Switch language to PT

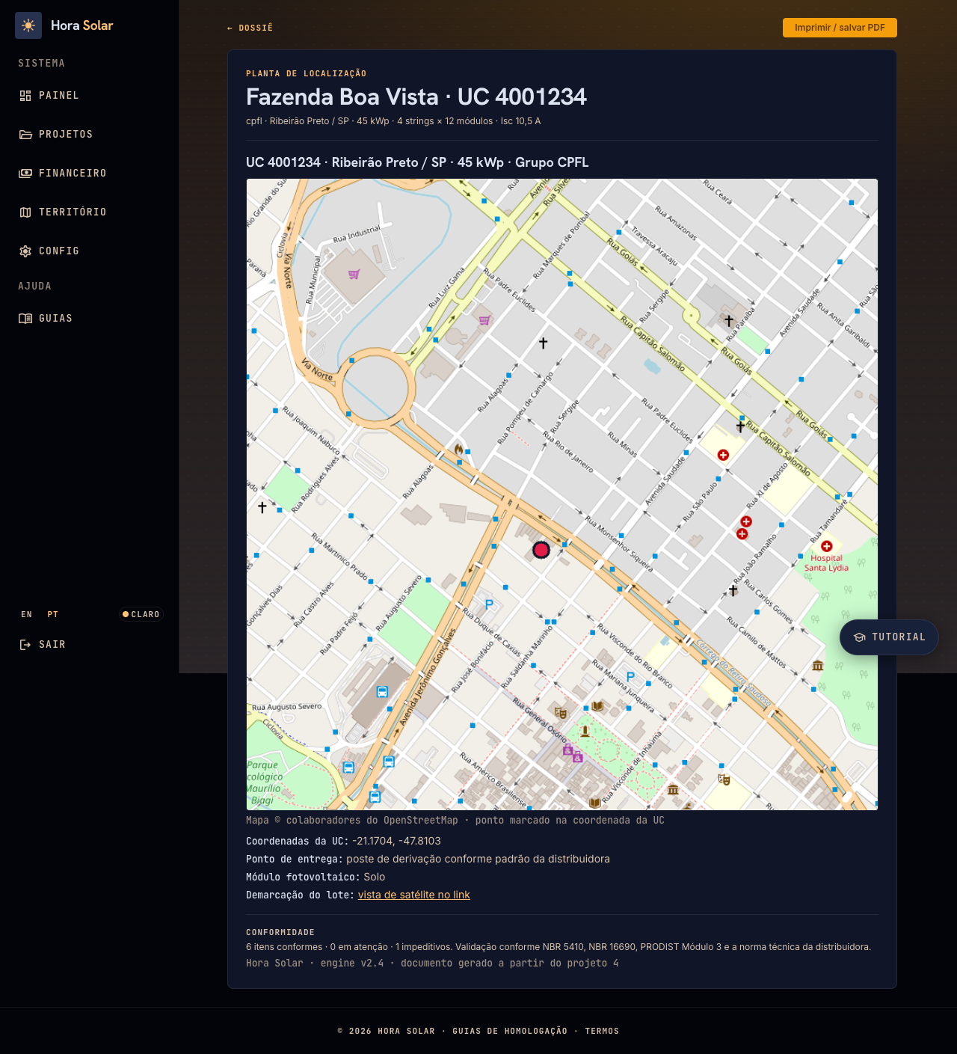point(53,615)
